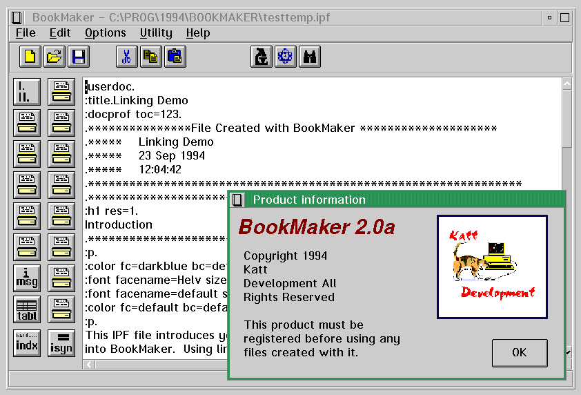This screenshot has height=395, width=581.
Task: Open the File menu
Action: click(26, 32)
